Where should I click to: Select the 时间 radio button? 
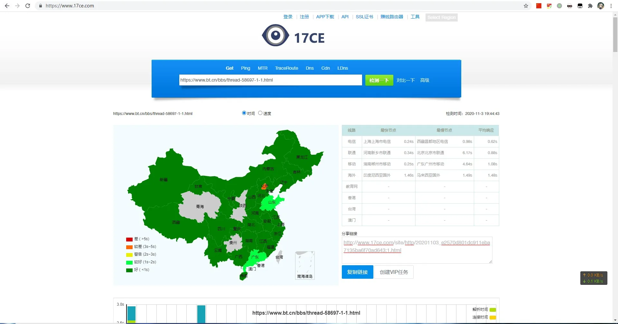click(244, 113)
